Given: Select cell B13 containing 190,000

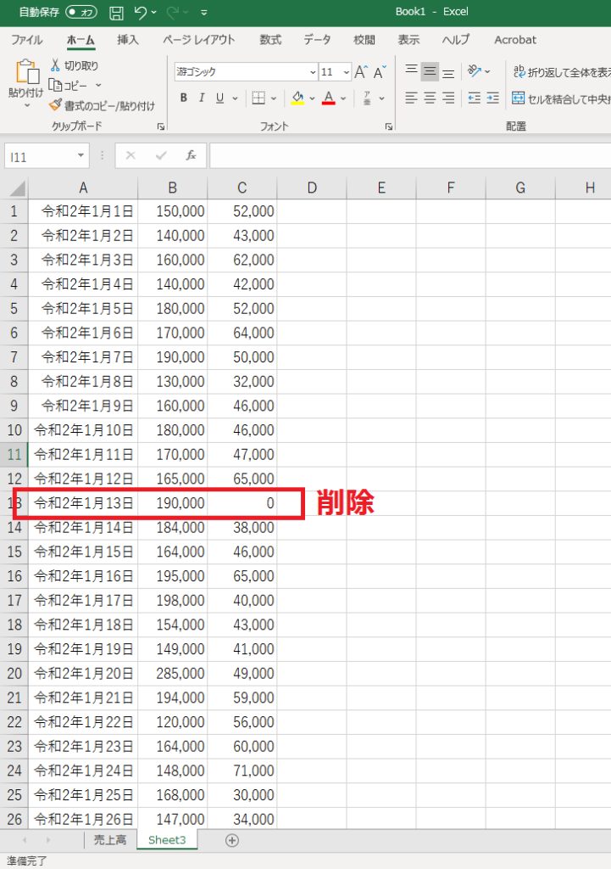Looking at the screenshot, I should coord(173,503).
